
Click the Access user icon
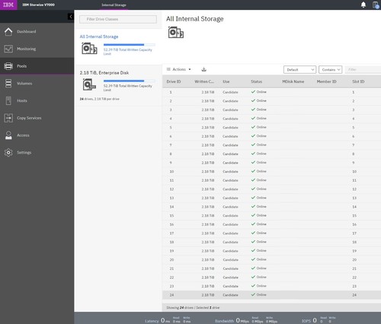pyautogui.click(x=8, y=135)
